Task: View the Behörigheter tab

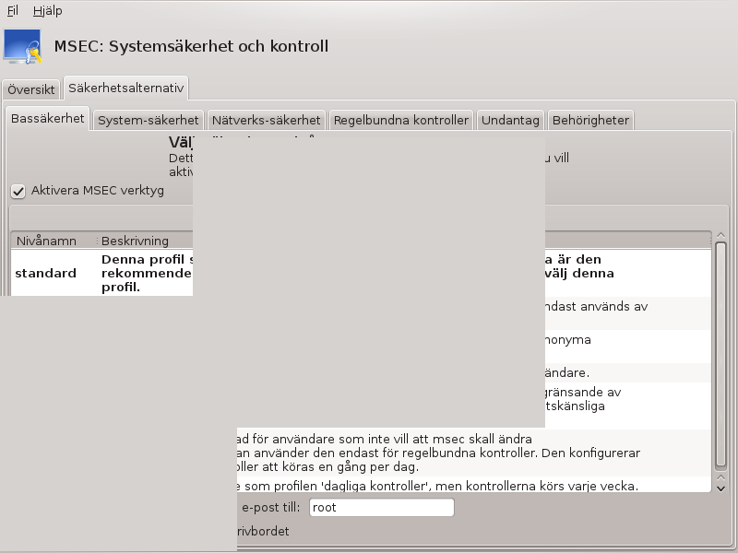Action: pyautogui.click(x=590, y=121)
